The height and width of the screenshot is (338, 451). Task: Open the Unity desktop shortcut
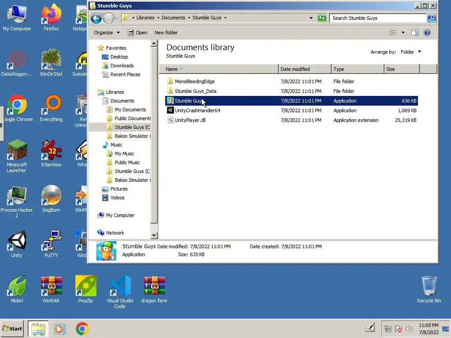[x=17, y=244]
